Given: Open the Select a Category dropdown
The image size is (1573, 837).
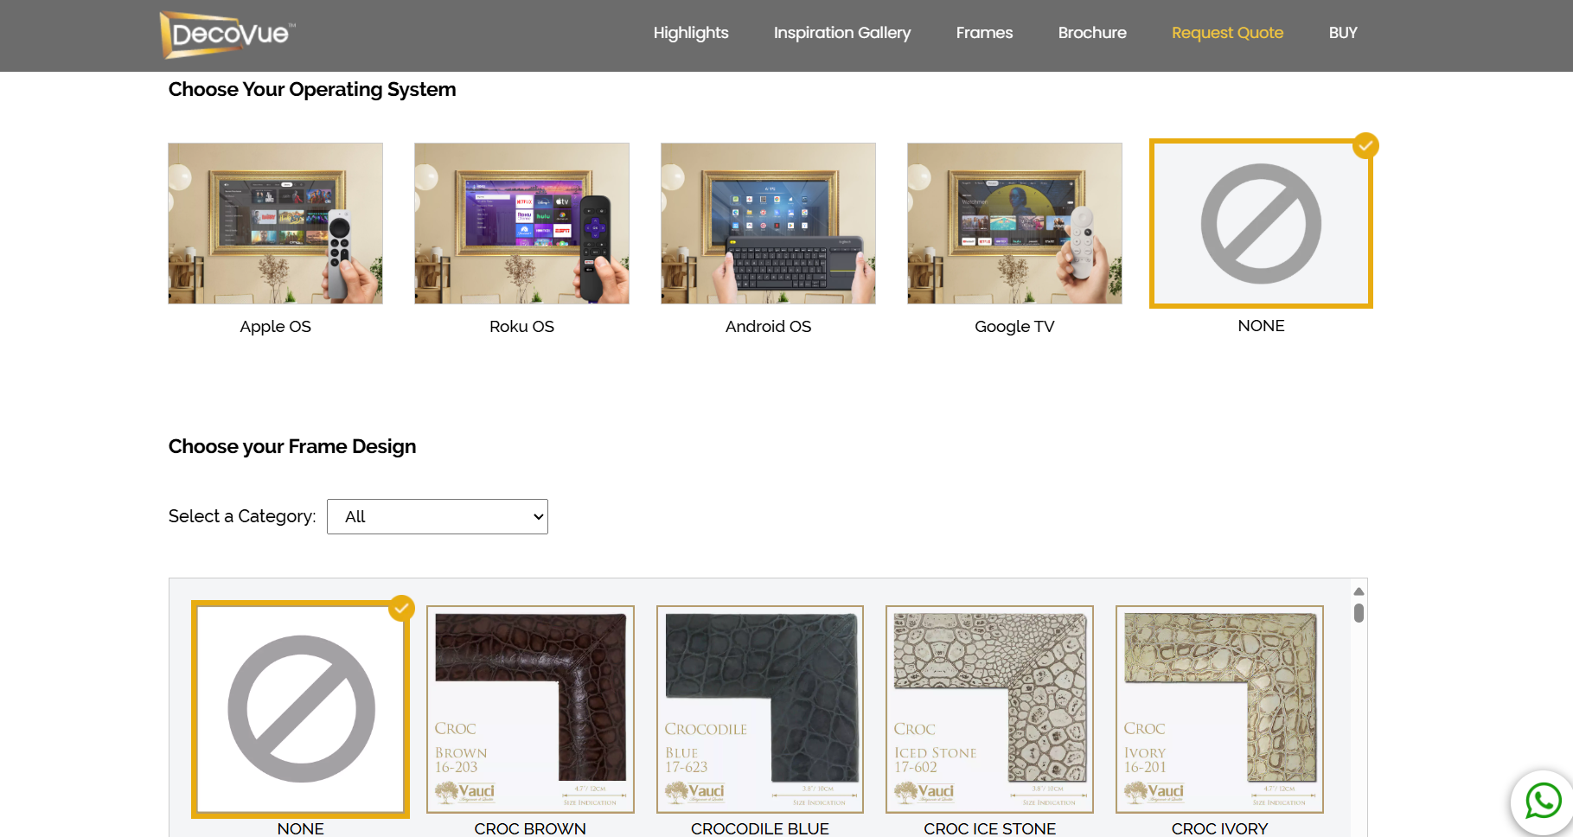Looking at the screenshot, I should tap(438, 516).
